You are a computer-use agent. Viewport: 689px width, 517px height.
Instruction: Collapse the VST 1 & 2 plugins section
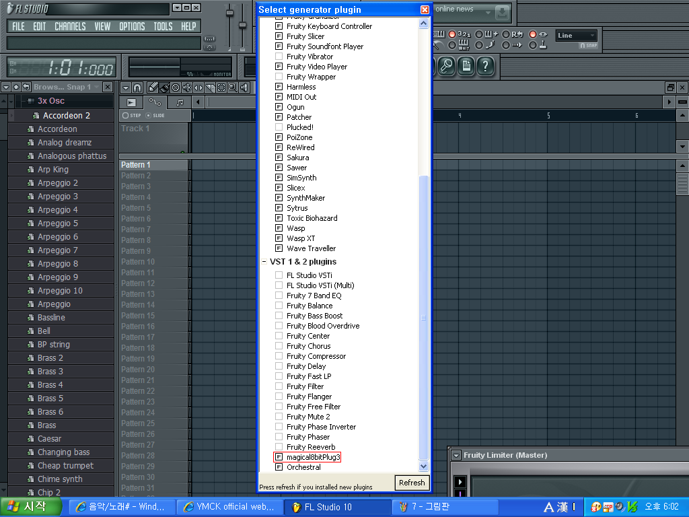coord(264,262)
